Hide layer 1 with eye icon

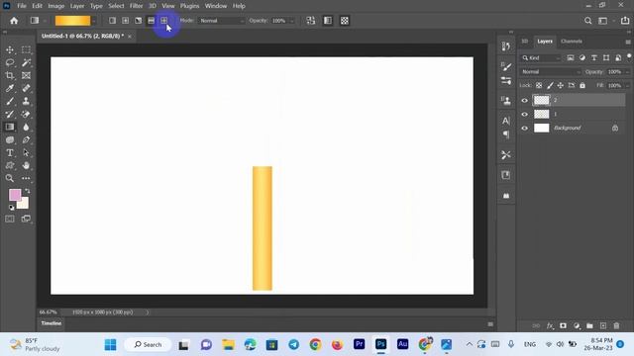coord(524,115)
